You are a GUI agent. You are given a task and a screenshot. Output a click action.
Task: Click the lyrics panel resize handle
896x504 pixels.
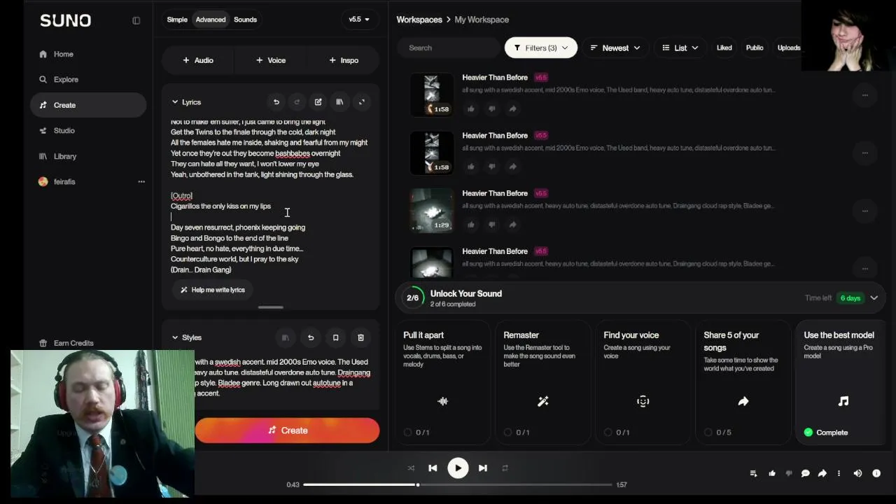tap(271, 307)
